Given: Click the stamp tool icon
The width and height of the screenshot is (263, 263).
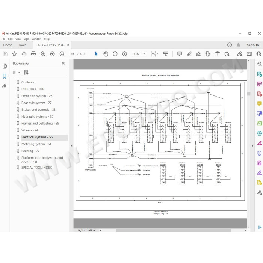Looking at the screenshot, I should click(208, 54).
